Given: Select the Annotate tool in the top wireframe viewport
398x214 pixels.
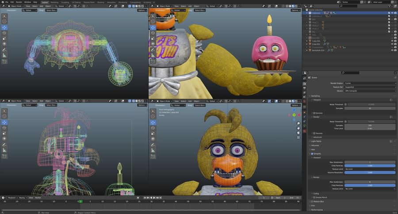Looking at the screenshot, I should click(x=4, y=50).
